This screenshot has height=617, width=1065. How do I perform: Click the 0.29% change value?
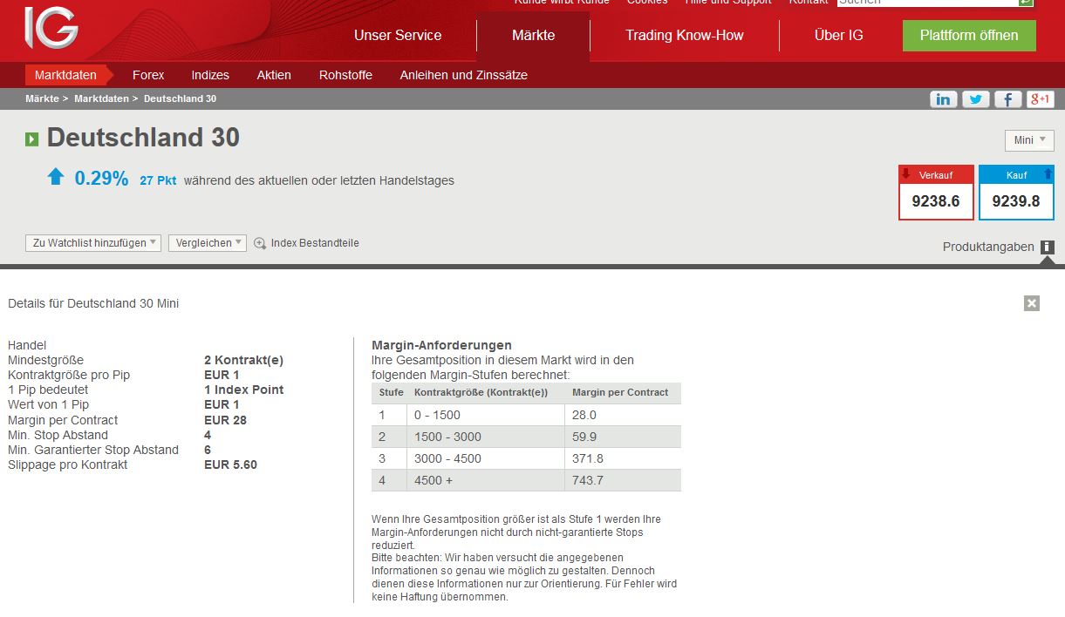pos(101,179)
